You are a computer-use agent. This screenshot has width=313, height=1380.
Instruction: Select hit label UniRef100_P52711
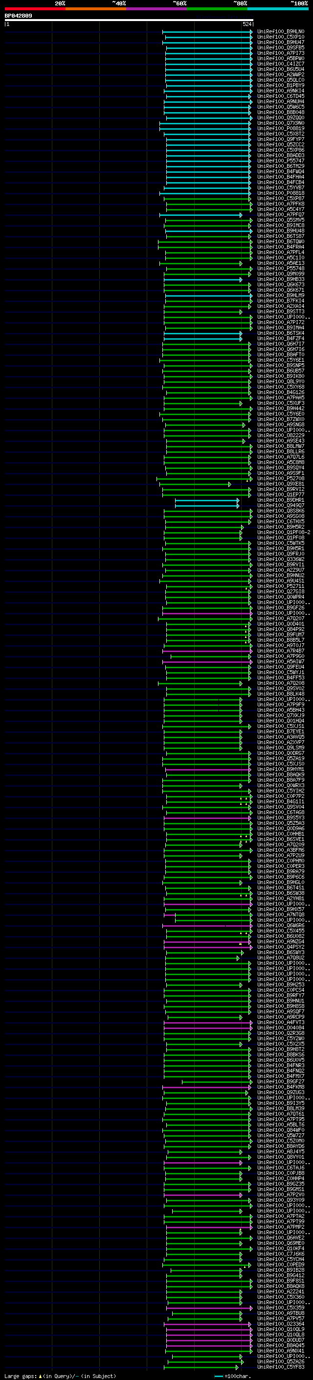[281, 586]
